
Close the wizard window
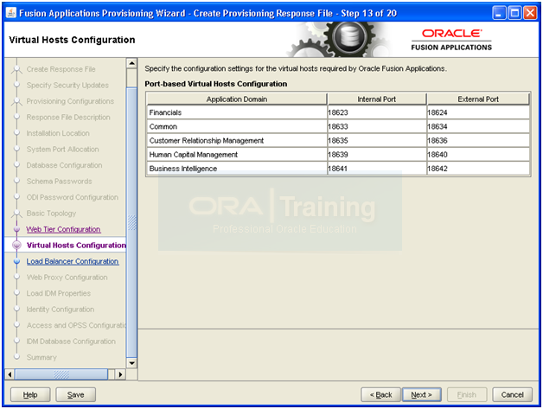coord(530,13)
